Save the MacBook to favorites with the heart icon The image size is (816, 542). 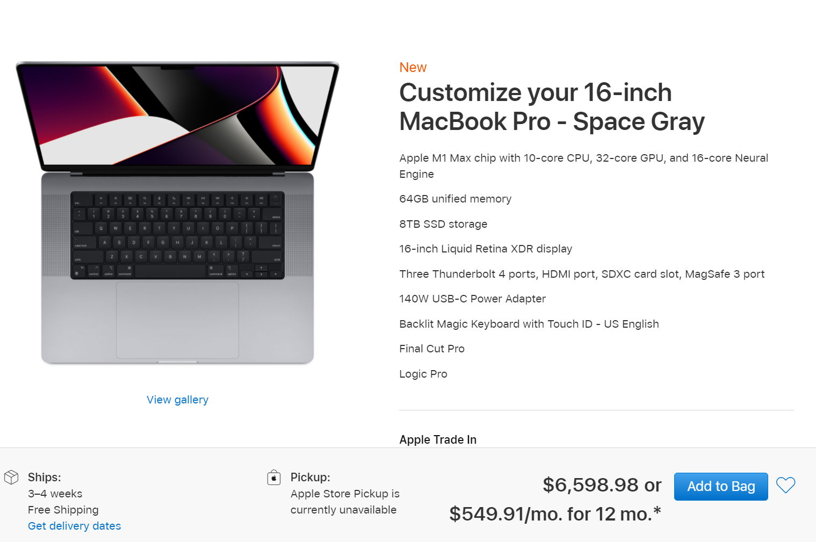pyautogui.click(x=785, y=486)
